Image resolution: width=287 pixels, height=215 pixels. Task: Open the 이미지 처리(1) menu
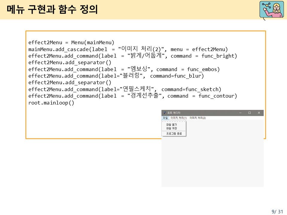179,118
